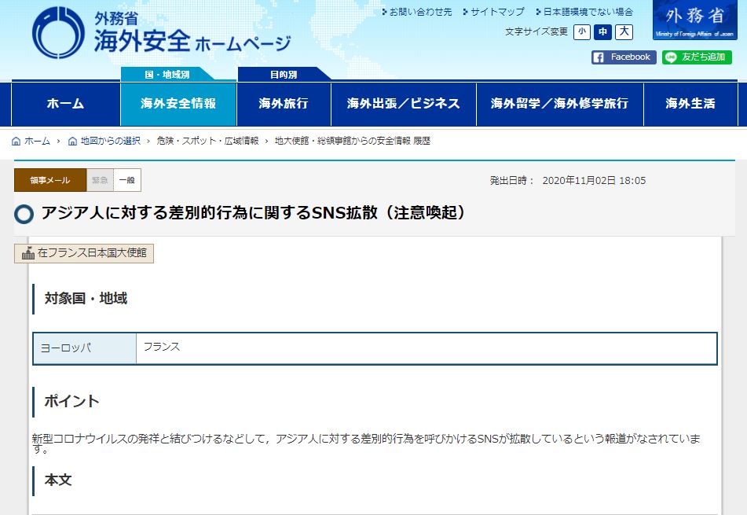Open the 海外旅行 menu item

(x=283, y=104)
